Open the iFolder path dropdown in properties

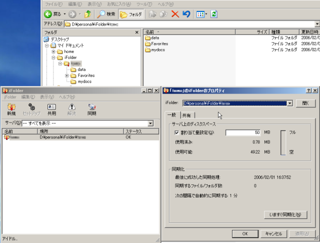(x=289, y=103)
